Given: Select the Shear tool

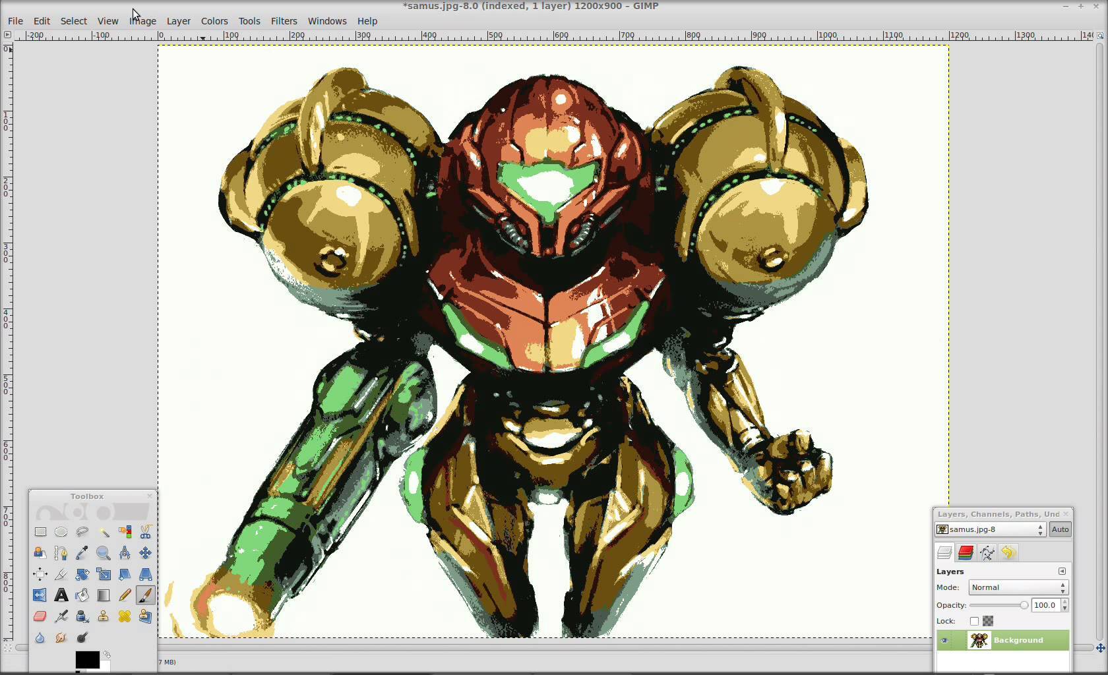Looking at the screenshot, I should click(125, 573).
